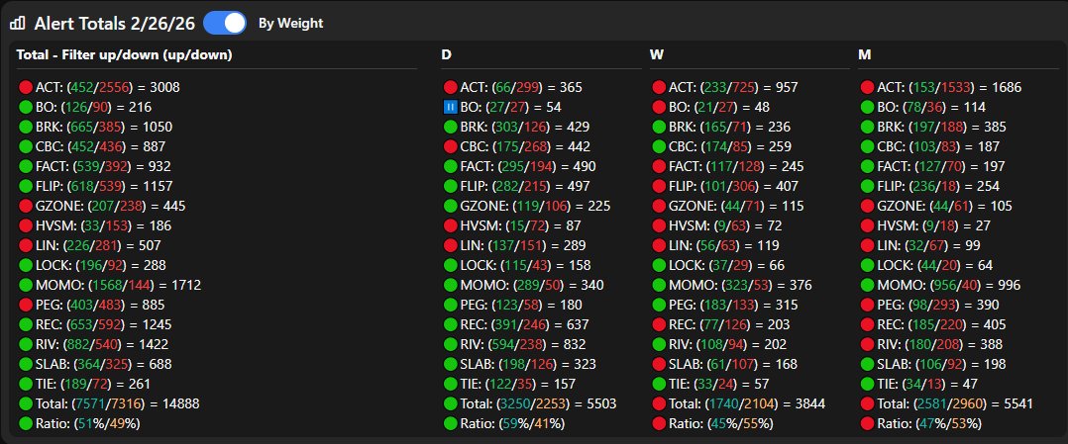Click the red dot beside D column LIN
Image resolution: width=1068 pixels, height=444 pixels.
(x=450, y=245)
